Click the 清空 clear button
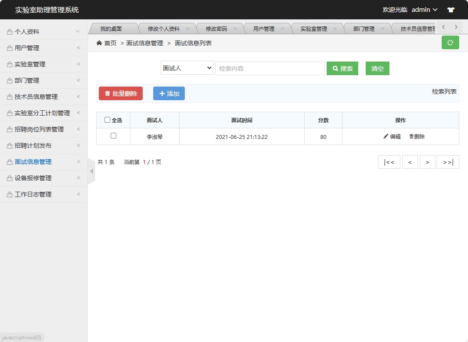The width and height of the screenshot is (468, 342). [x=377, y=68]
